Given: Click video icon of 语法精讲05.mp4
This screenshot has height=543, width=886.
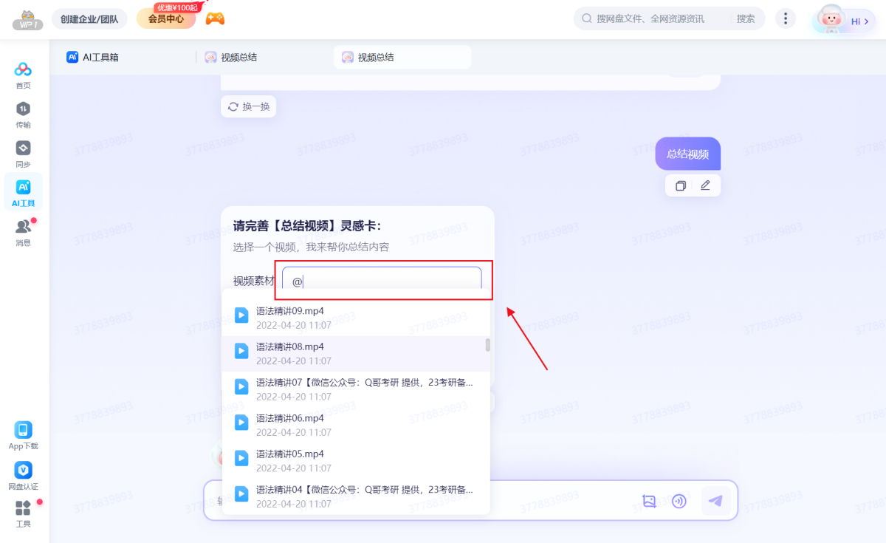Looking at the screenshot, I should pos(241,459).
